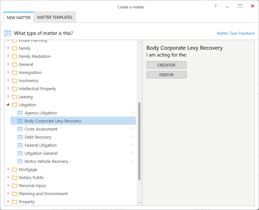Click the matter list vertical scrollbar thumb
Screen dimensions: 259x210
139,142
